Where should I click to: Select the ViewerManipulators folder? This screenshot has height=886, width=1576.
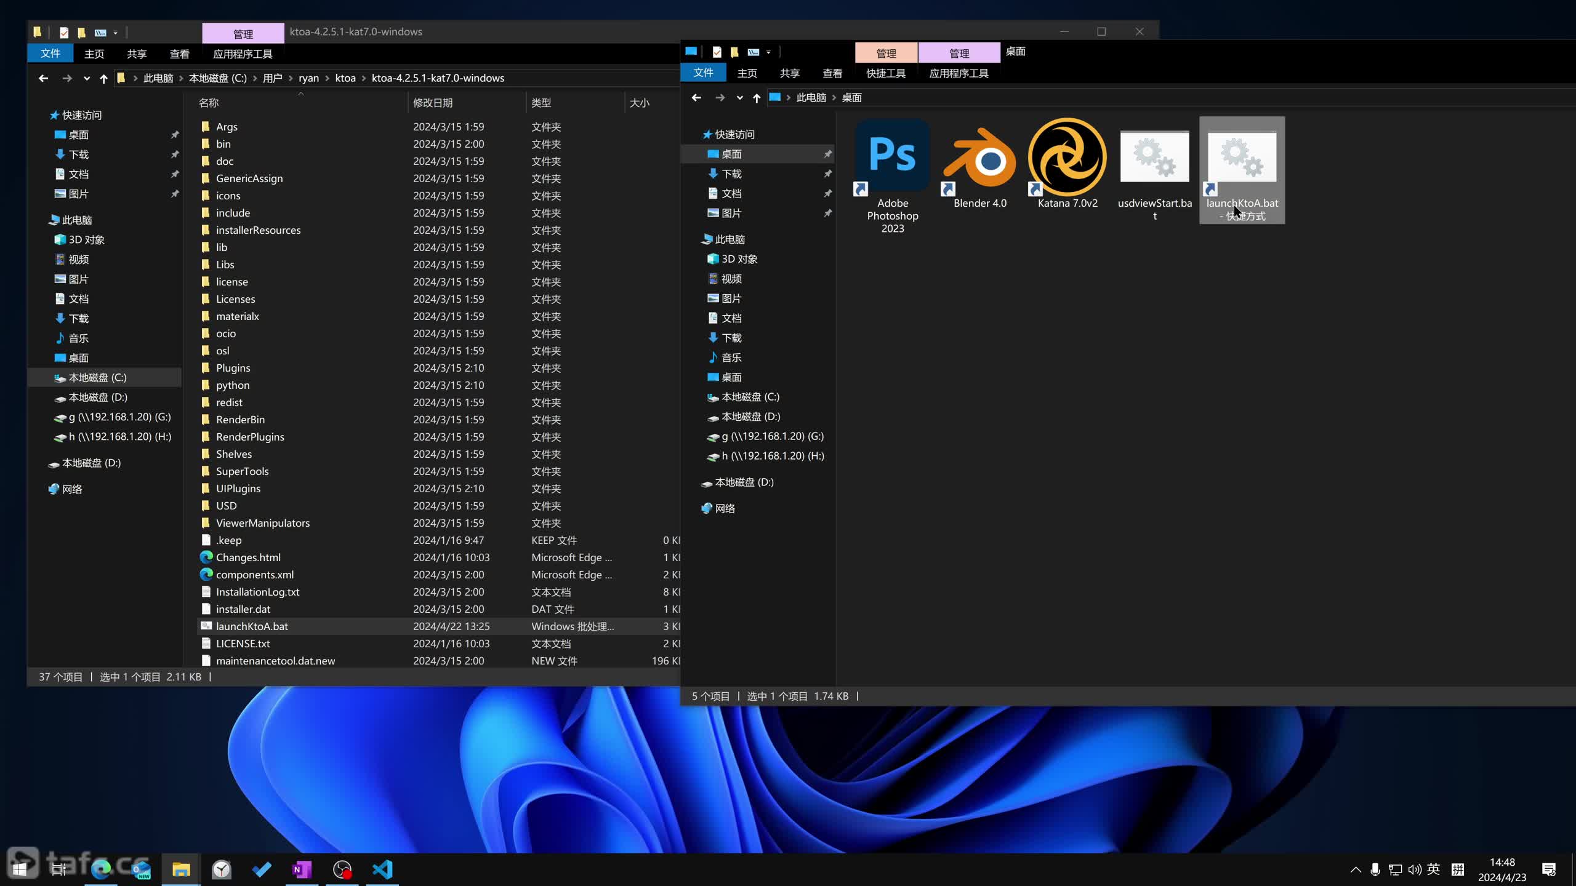tap(263, 523)
